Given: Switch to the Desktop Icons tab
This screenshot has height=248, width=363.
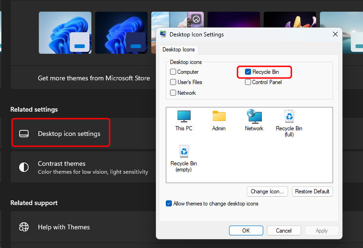Looking at the screenshot, I should (x=178, y=50).
